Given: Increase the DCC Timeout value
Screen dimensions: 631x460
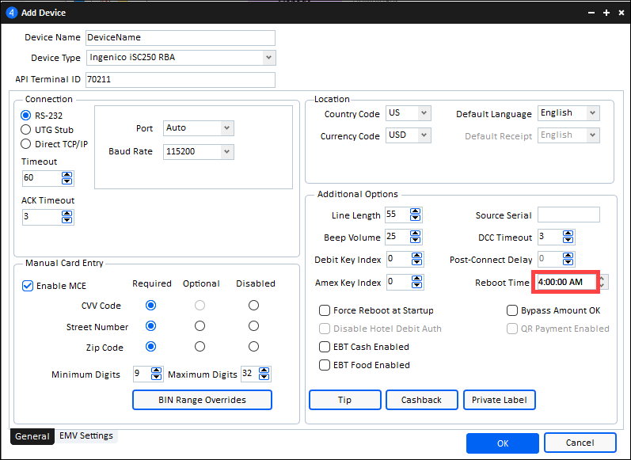Looking at the screenshot, I should tap(568, 234).
